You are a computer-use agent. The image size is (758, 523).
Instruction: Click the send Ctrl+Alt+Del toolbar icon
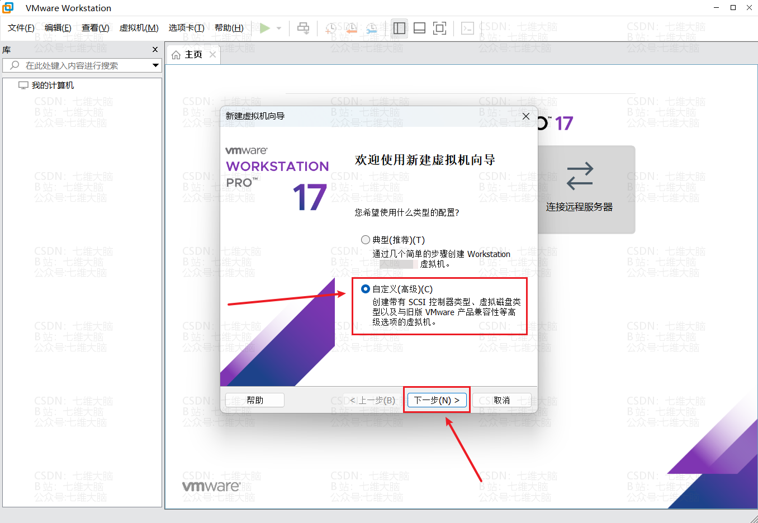(x=303, y=28)
